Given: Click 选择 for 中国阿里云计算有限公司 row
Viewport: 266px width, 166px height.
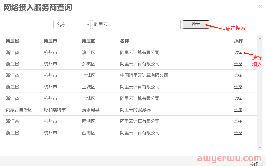Looking at the screenshot, I should pyautogui.click(x=238, y=75).
